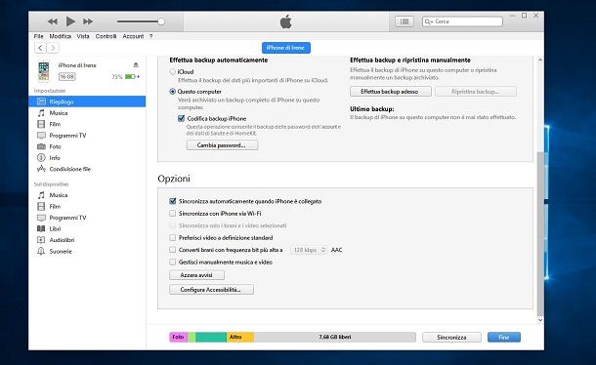
Task: Open the Vista menu
Action: coord(83,36)
